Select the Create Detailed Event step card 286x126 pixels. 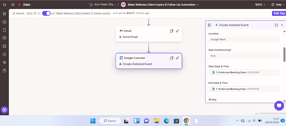(149, 61)
